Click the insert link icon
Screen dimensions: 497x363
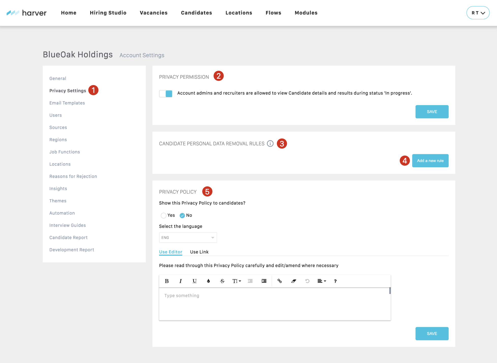point(279,281)
